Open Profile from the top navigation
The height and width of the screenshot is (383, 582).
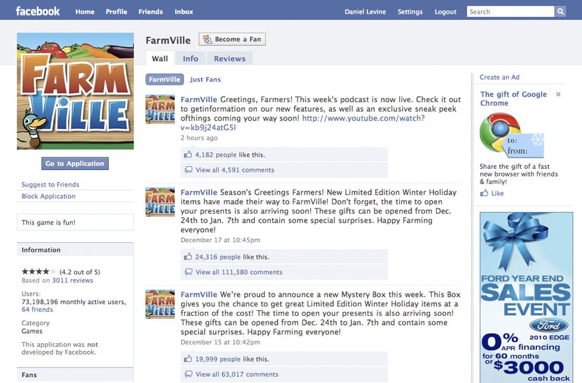point(116,11)
